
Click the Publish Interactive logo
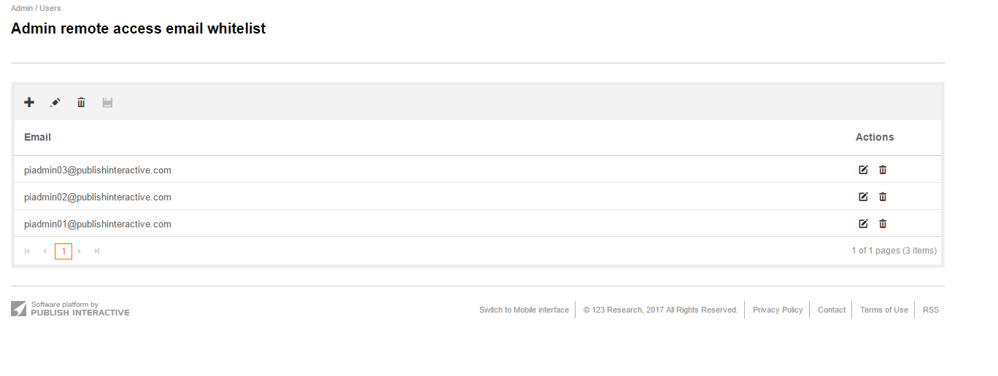tap(71, 309)
